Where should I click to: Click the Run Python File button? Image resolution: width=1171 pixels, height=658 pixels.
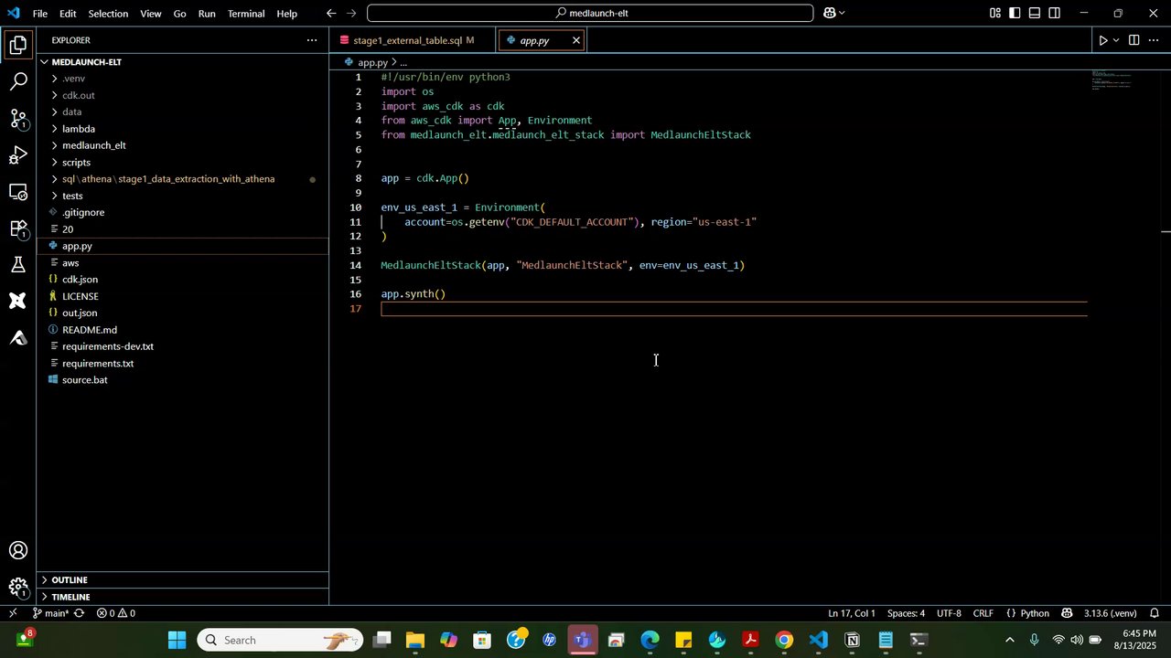[1102, 40]
